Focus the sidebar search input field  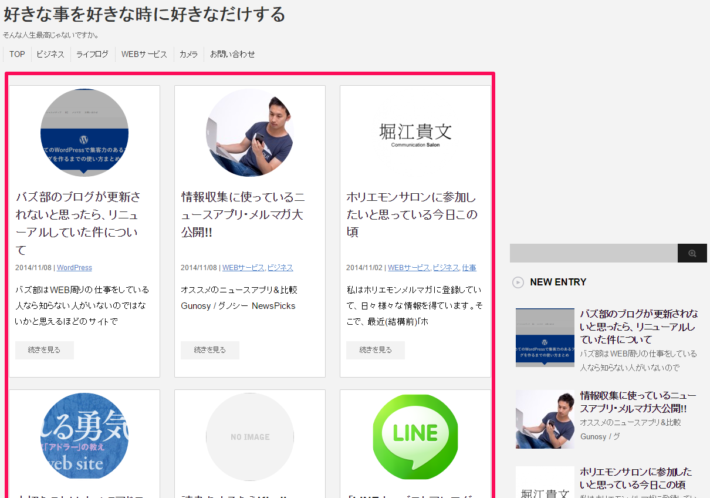[x=594, y=253]
